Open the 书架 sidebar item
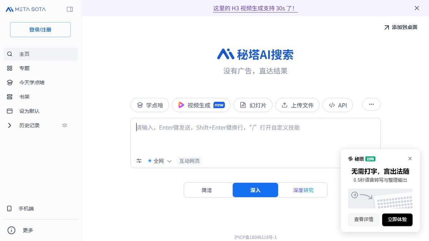Image resolution: width=429 pixels, height=241 pixels. coord(41,97)
